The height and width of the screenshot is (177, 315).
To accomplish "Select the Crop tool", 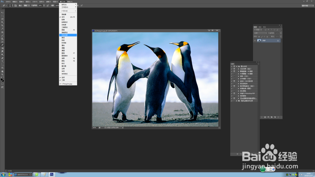I will click(x=3, y=26).
